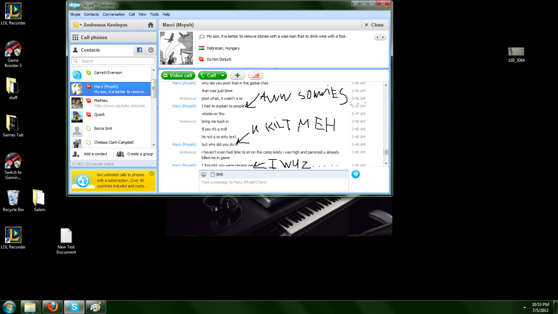
Task: Click Marci's mood message text in header
Action: coord(276,37)
